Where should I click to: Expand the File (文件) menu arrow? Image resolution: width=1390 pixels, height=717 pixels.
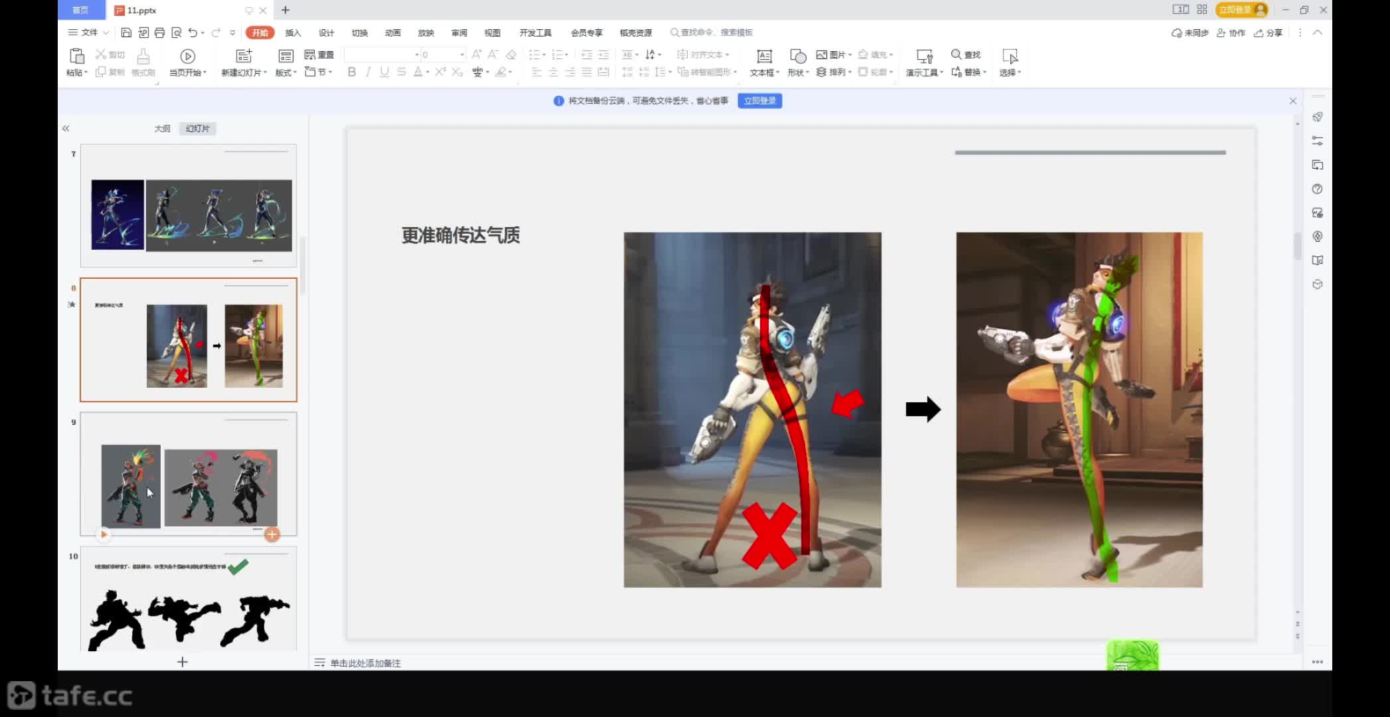pyautogui.click(x=106, y=33)
